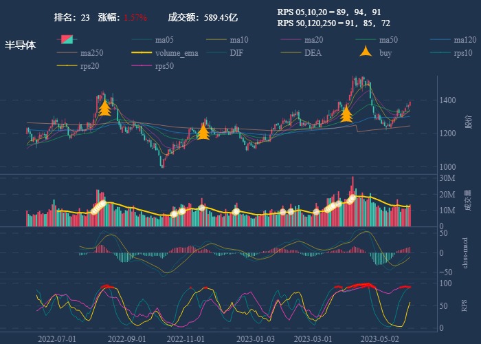The height and width of the screenshot is (344, 481).
Task: Toggle the candlestick series legend icon
Action: click(67, 40)
